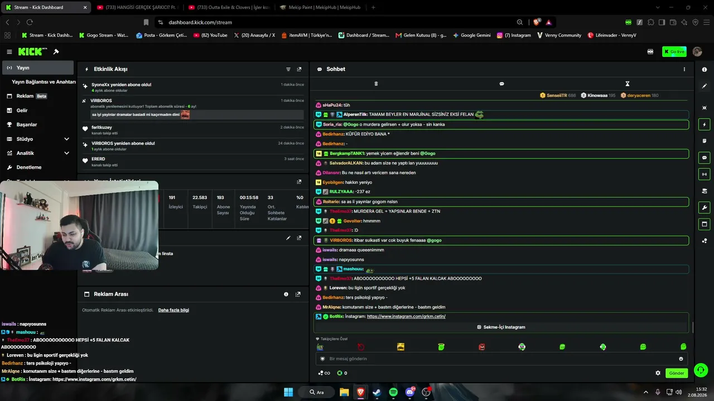Image resolution: width=714 pixels, height=401 pixels.
Task: Click the browser address bar URL
Action: click(x=200, y=22)
